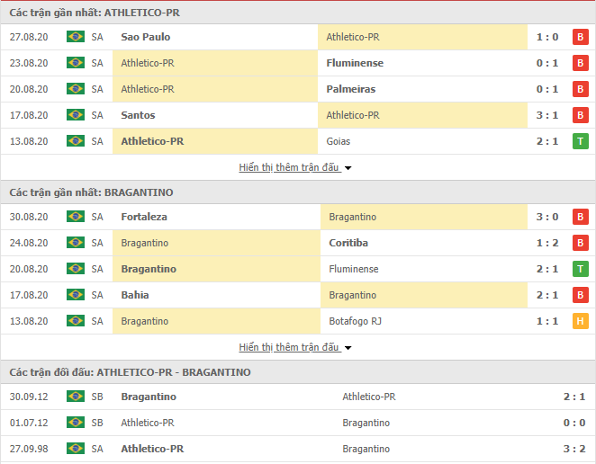The width and height of the screenshot is (596, 464).
Task: Click dropdown arrow beside first Hiển thị thêm trận đấu
Action: [348, 168]
